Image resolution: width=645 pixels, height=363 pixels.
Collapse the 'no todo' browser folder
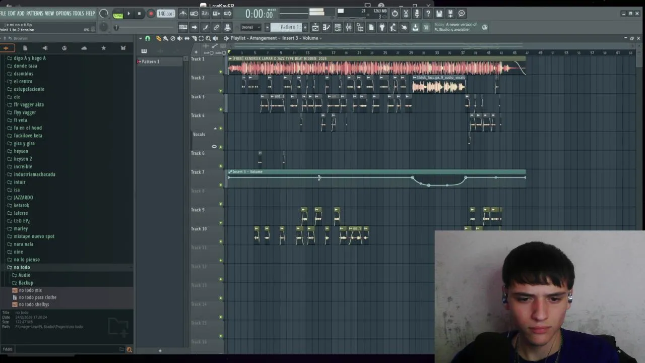click(x=22, y=267)
